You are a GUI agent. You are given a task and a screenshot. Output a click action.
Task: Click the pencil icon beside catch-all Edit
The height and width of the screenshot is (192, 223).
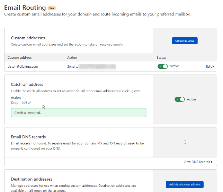tap(30, 103)
